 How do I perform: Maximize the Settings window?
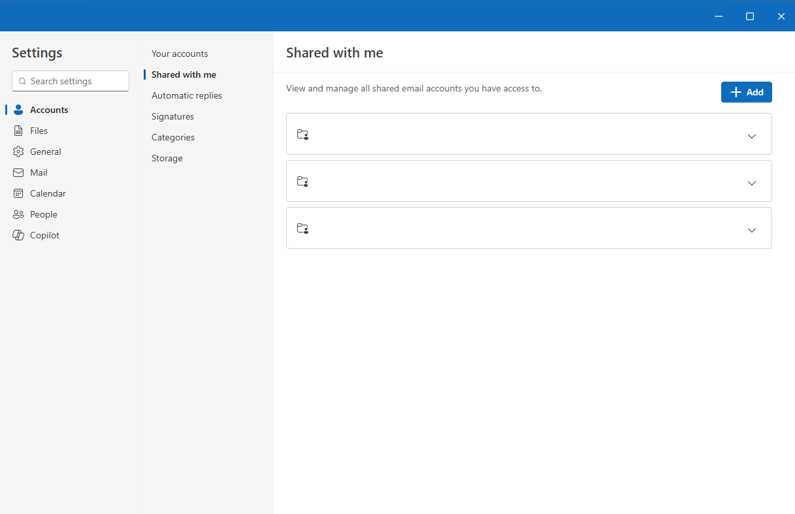(x=750, y=16)
